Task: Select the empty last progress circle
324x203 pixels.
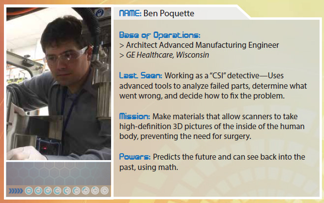Action: [105, 191]
